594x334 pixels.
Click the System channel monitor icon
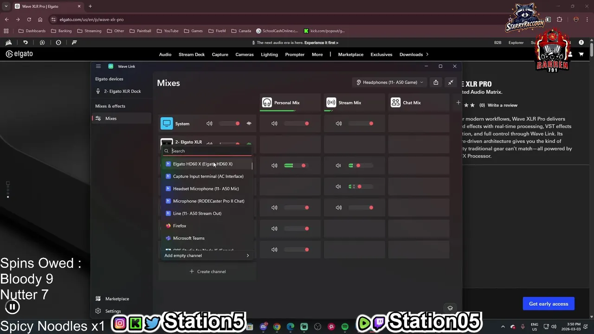point(167,123)
